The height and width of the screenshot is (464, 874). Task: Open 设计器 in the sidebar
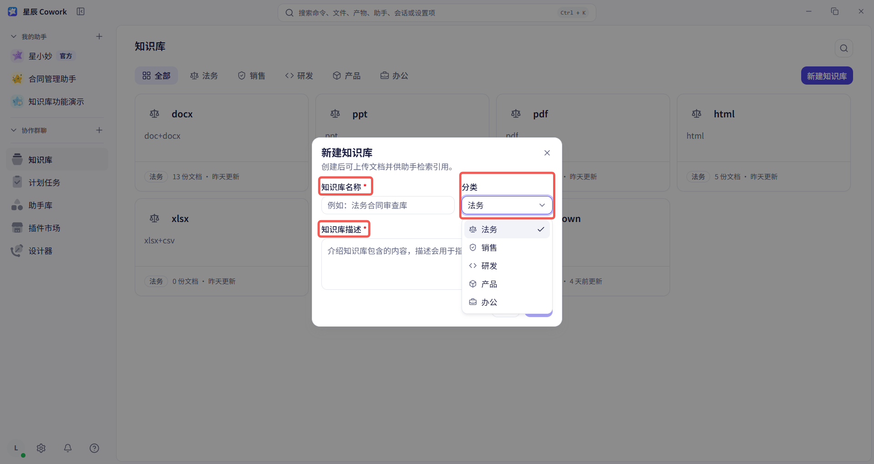coord(57,251)
